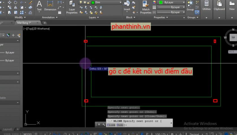This screenshot has width=237, height=135.
Task: Select the Dimension tool
Action: tap(50, 6)
